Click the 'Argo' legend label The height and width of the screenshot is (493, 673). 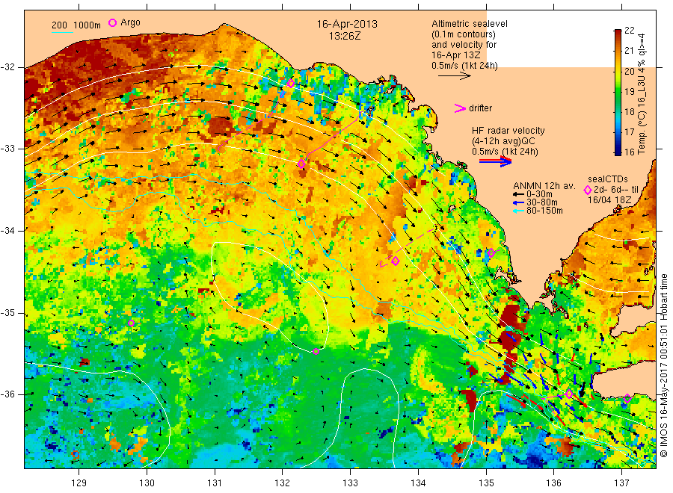tap(130, 22)
